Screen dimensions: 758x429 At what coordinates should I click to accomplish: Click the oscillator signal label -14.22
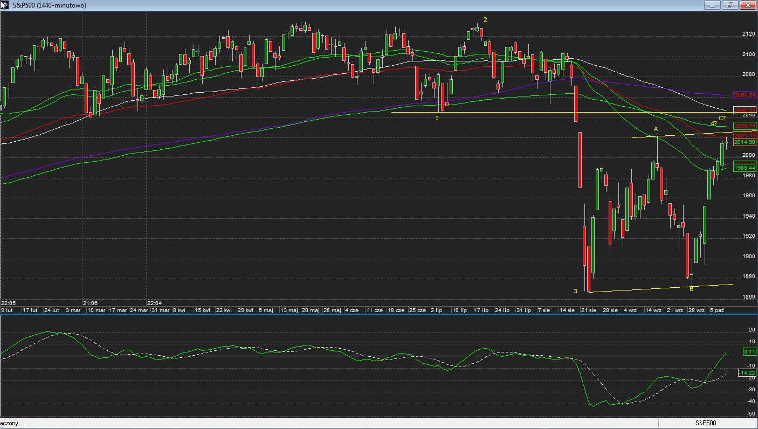coord(747,373)
